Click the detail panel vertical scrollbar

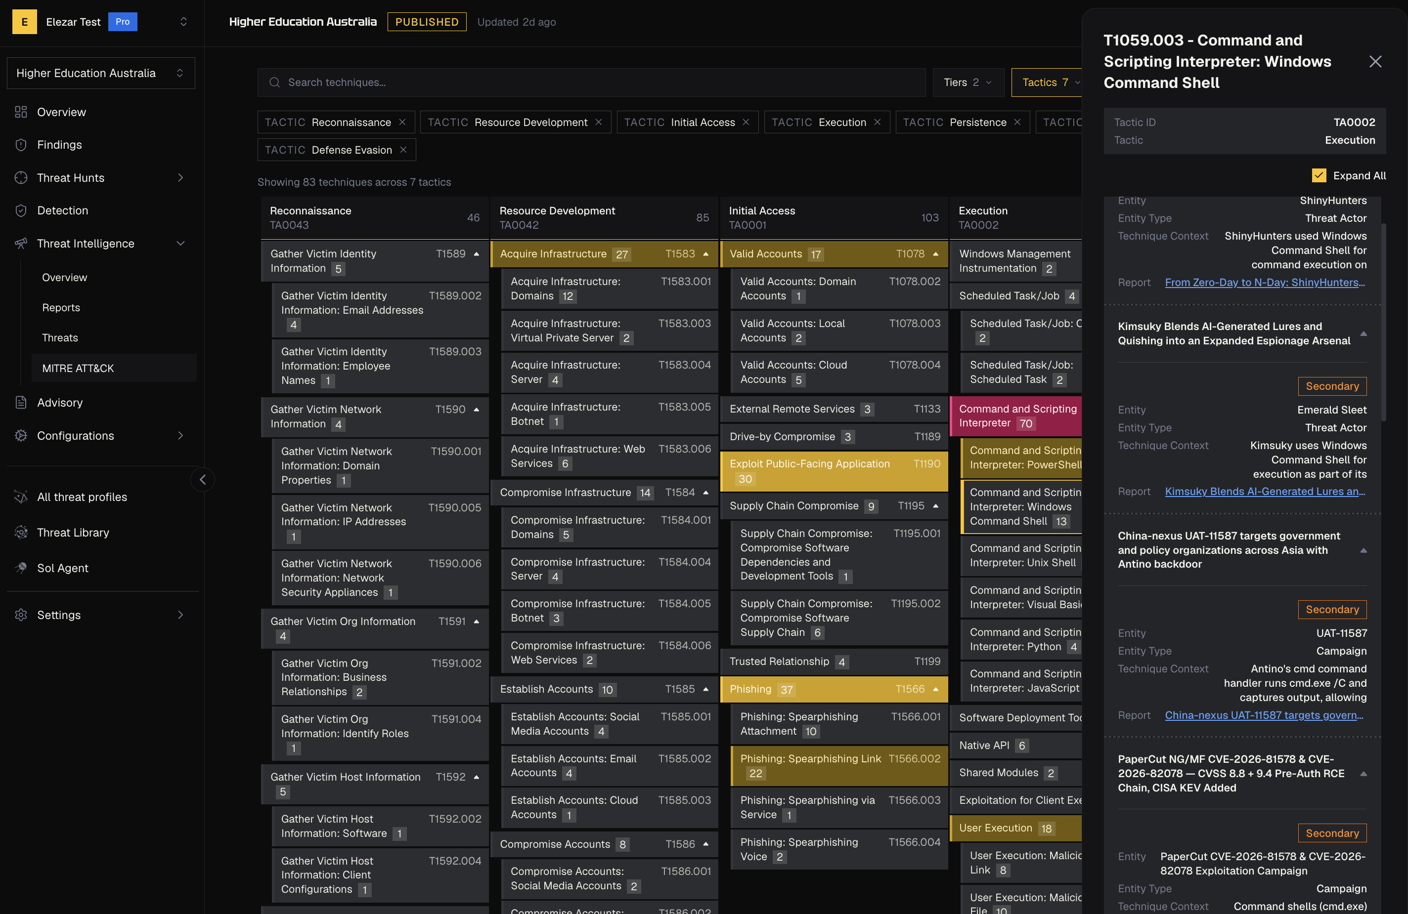1383,322
